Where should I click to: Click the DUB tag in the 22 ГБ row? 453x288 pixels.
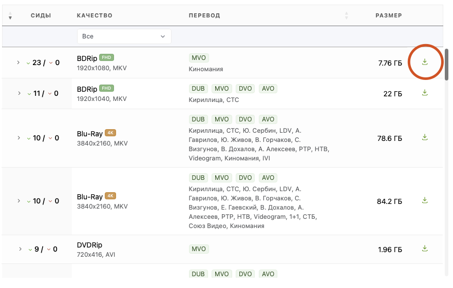[x=198, y=89]
